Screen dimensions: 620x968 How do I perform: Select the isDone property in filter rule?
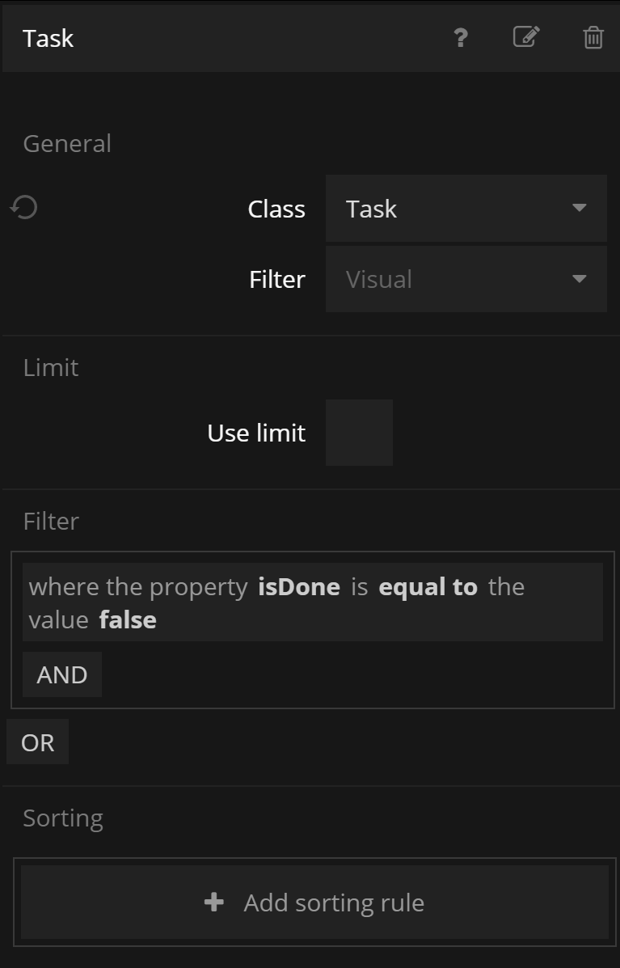point(299,586)
